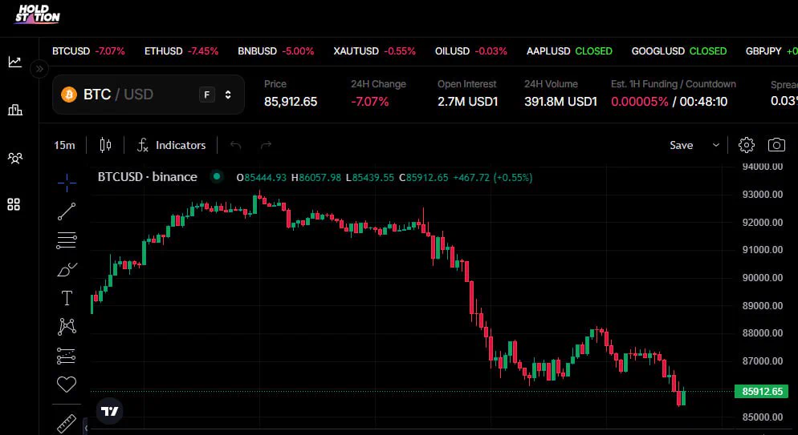Click the funding rate 0.00005%

click(640, 102)
